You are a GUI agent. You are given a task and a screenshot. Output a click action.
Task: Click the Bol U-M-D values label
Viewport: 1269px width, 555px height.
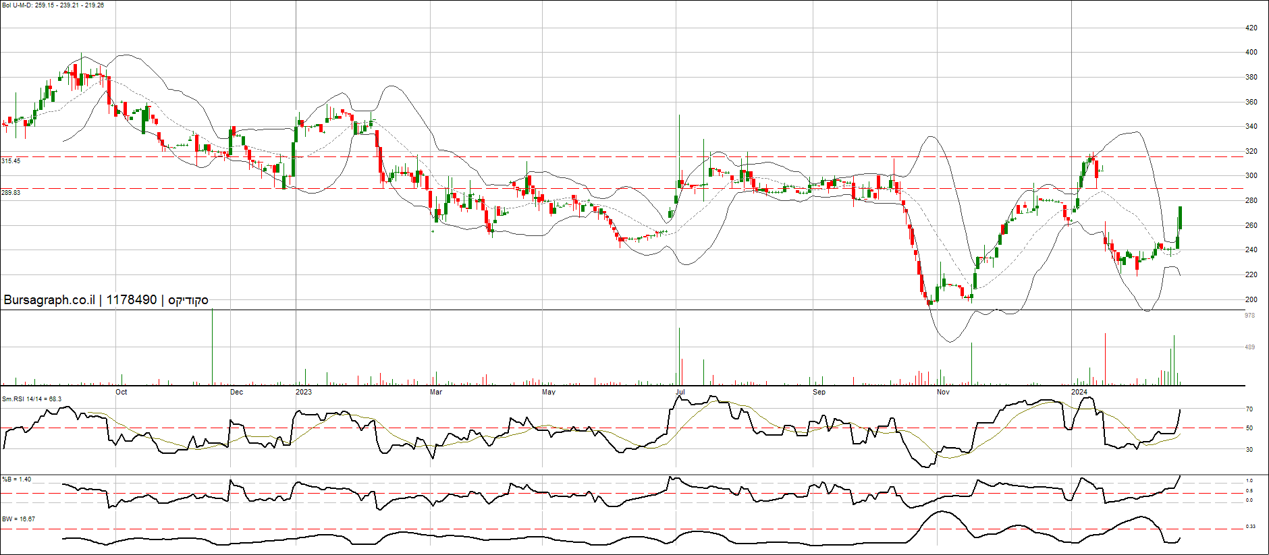tap(53, 5)
